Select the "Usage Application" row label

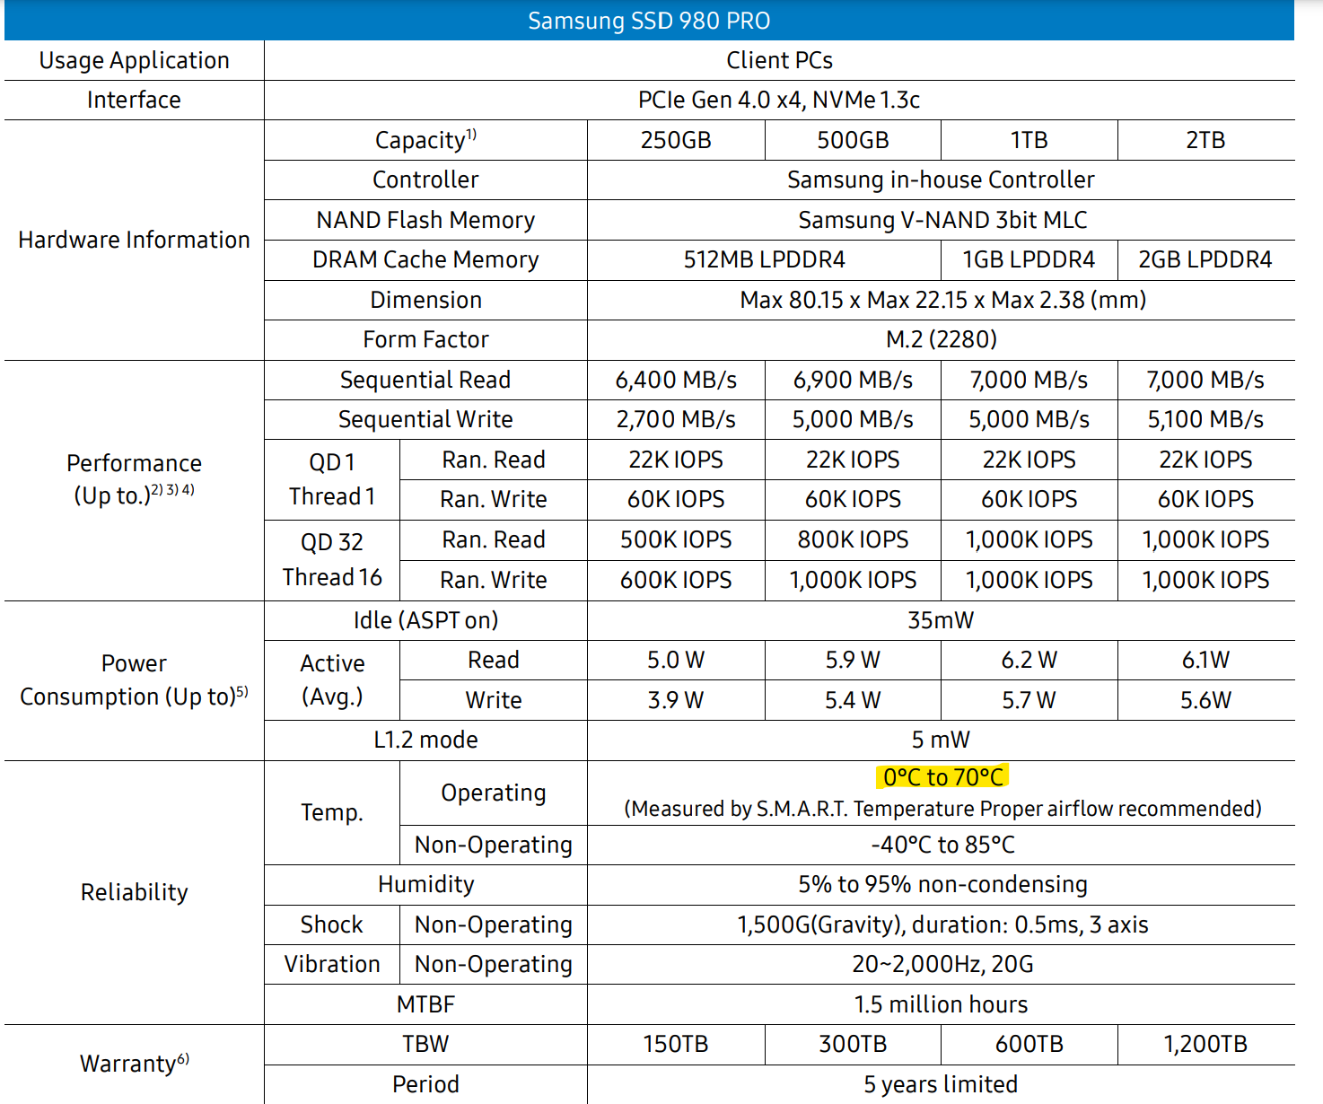click(x=135, y=60)
